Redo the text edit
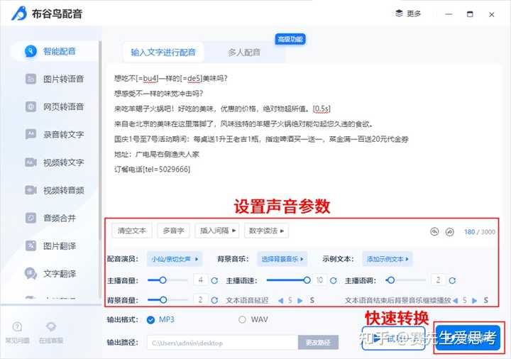The image size is (511, 359). point(450,231)
